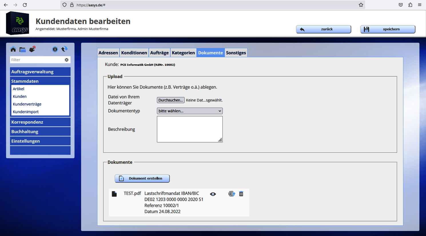Click the speichern button
426x236 pixels.
point(388,29)
